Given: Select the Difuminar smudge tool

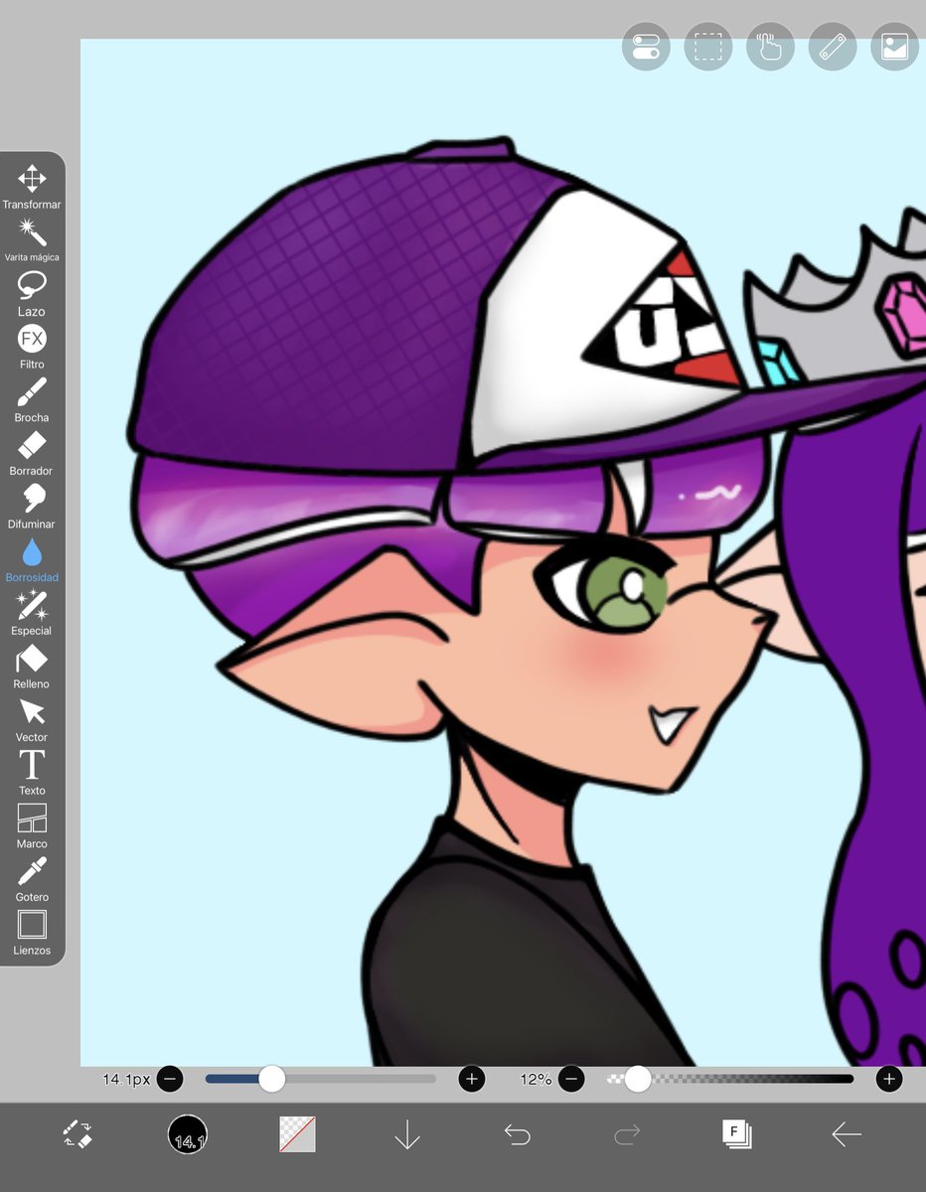Looking at the screenshot, I should coord(32,507).
